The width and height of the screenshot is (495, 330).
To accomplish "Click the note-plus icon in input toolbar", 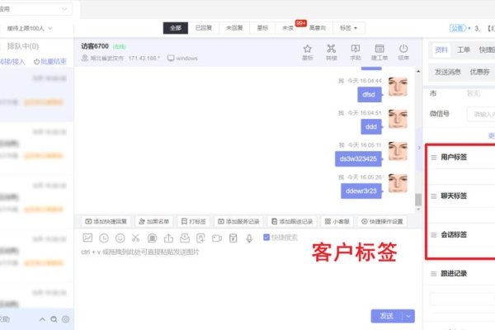I will click(x=200, y=238).
